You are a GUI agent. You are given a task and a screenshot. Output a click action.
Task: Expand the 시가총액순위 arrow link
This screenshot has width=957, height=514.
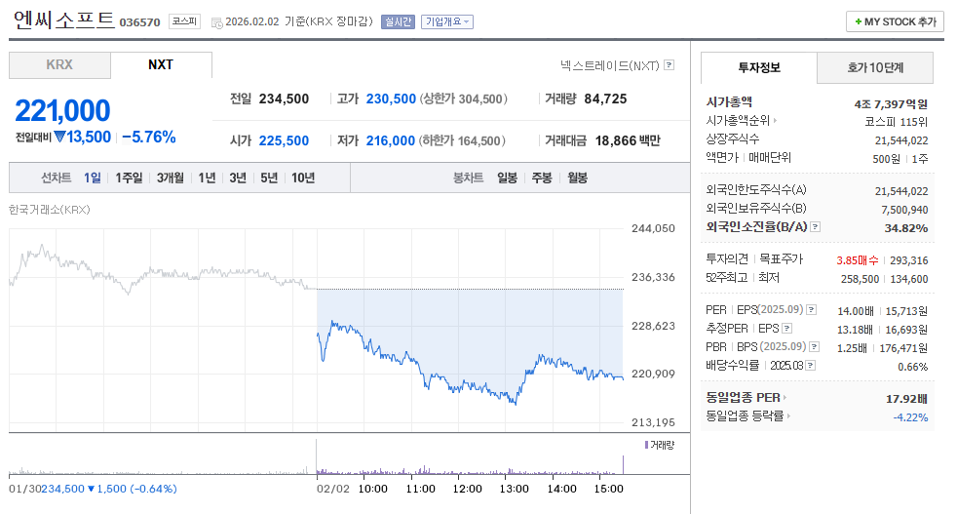(775, 121)
